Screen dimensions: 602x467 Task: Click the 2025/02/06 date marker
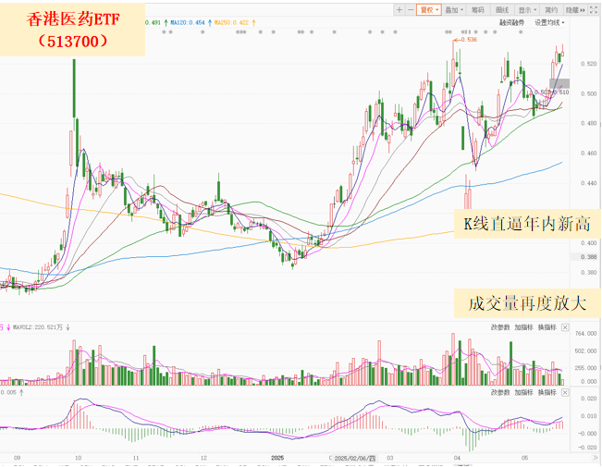[355, 458]
